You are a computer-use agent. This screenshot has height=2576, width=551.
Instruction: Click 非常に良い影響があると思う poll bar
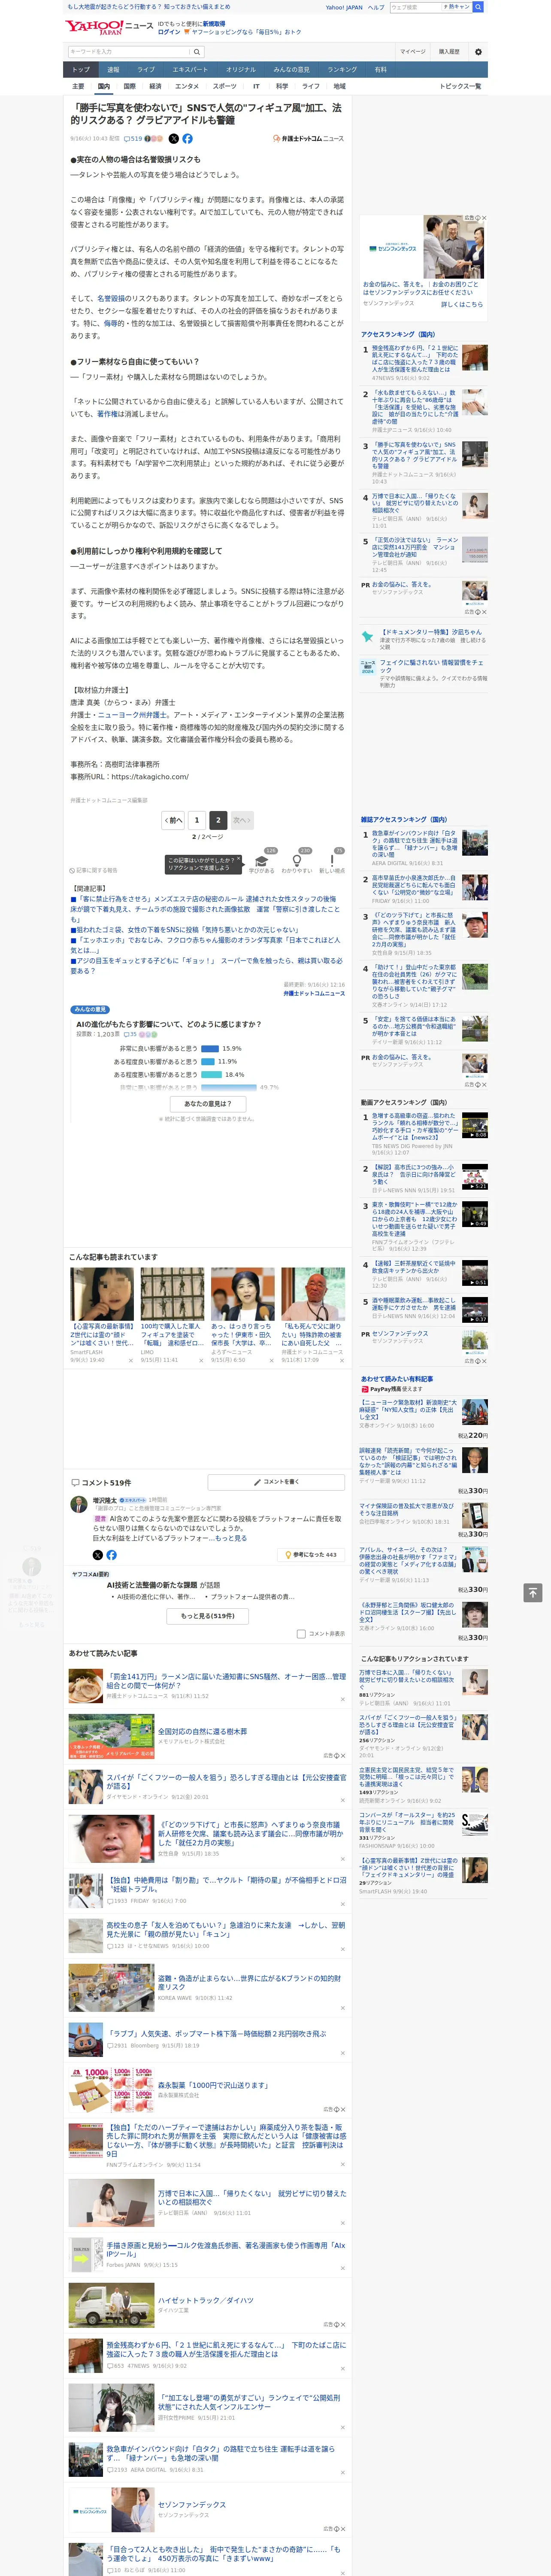209,1049
